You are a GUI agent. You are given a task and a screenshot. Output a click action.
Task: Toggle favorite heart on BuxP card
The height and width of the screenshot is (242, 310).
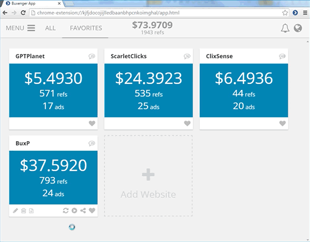pos(92,211)
